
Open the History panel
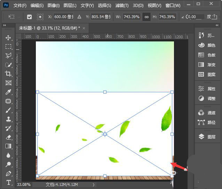pyautogui.click(x=207, y=36)
